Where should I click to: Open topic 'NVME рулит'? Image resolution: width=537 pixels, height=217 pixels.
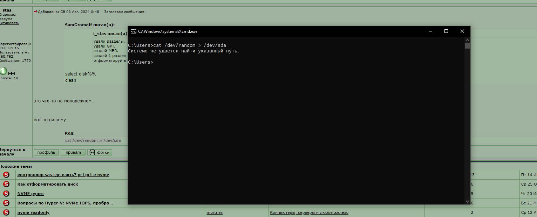coord(30,194)
